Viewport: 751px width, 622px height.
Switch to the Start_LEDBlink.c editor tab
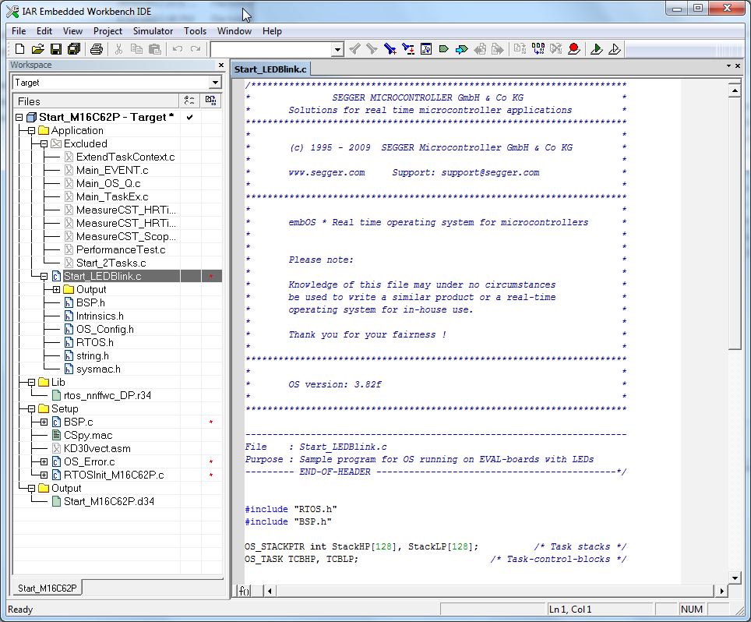pos(270,69)
